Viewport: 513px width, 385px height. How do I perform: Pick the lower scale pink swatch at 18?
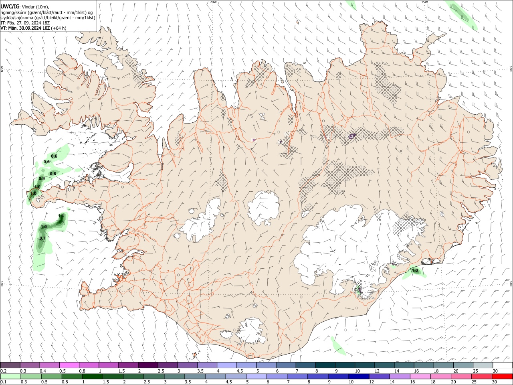(440, 376)
